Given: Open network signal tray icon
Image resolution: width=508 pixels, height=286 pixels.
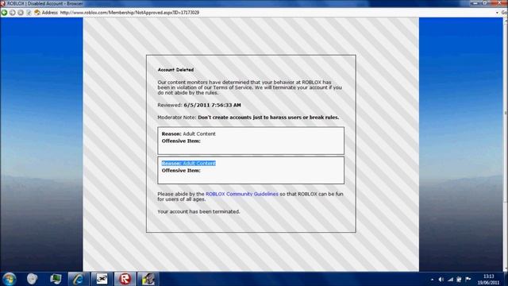Looking at the screenshot, I should (x=450, y=279).
